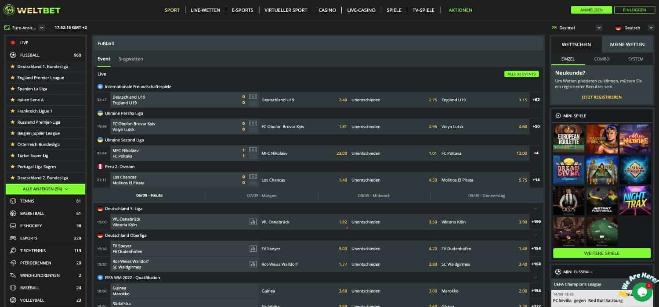Show live pitch icon for MFC Nikolaev match

[x=253, y=150]
